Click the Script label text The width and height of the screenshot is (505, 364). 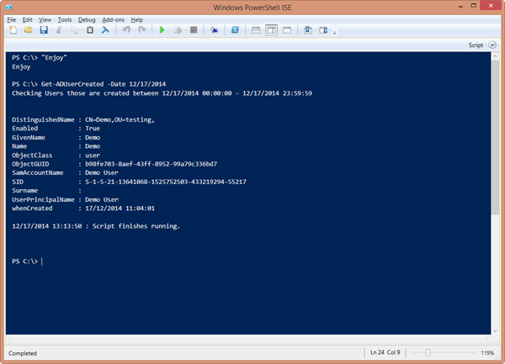476,45
